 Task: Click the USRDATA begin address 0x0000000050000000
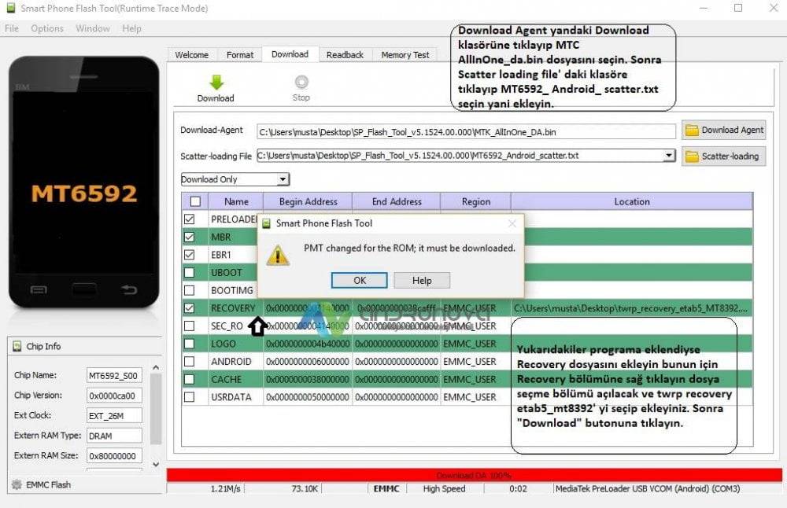[x=308, y=397]
